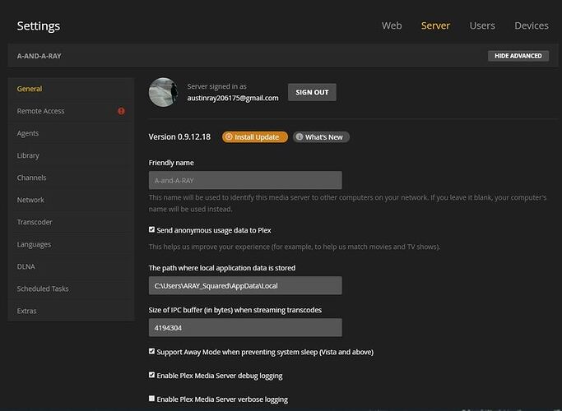Click the Friendly name input field
562x411 pixels.
click(x=245, y=180)
